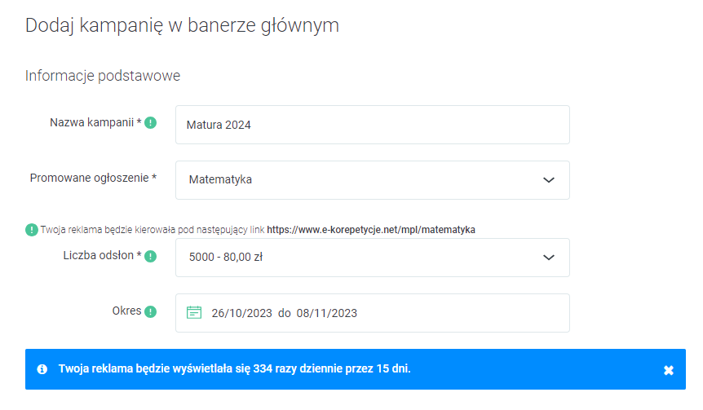This screenshot has width=703, height=410.
Task: Click the info icon beside Nazwa kampanii
Action: [151, 123]
